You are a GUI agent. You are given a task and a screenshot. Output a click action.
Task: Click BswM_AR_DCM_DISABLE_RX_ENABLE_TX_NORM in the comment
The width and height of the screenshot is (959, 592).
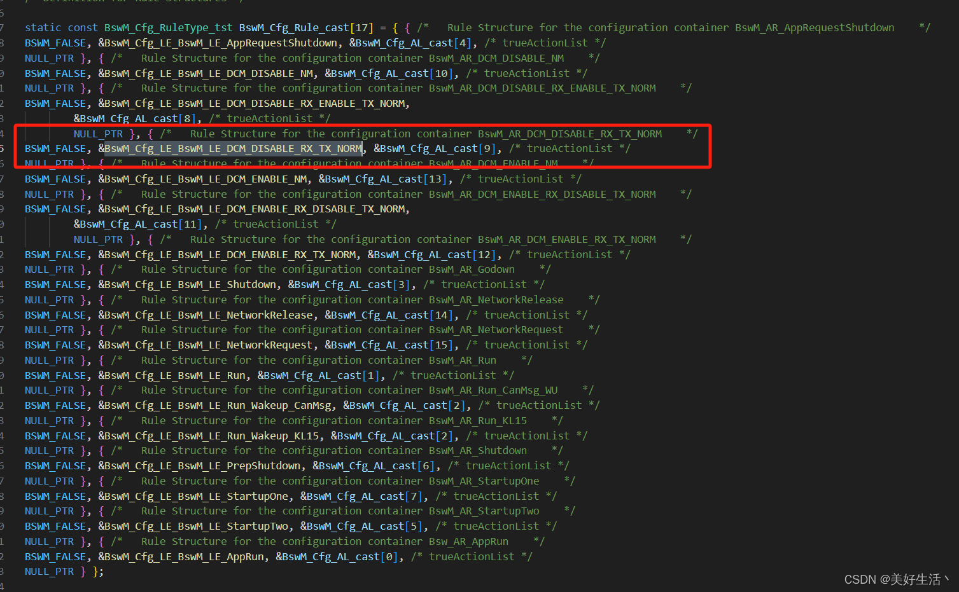[x=542, y=88]
